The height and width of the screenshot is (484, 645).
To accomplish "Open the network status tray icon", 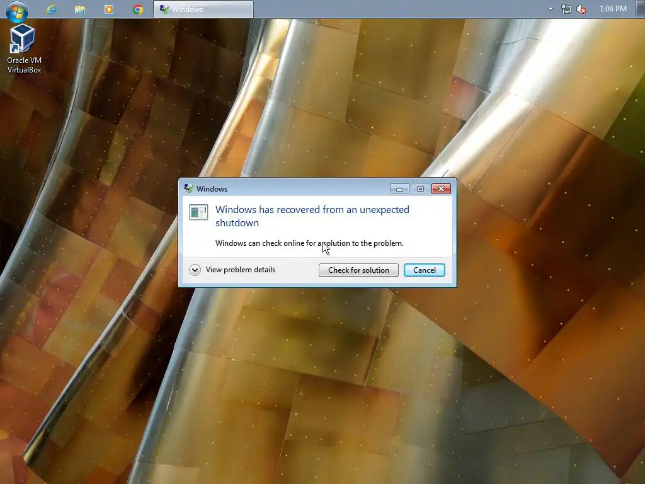I will [x=566, y=9].
